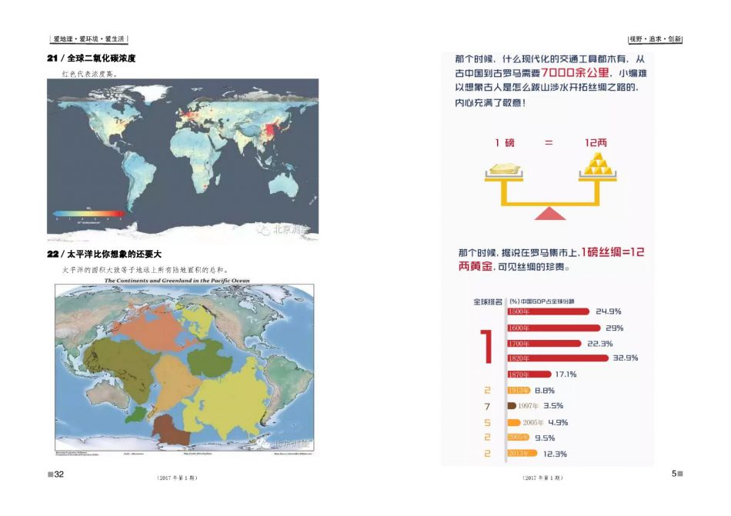
Task: Click the global carbon dioxide concentration world map
Action: coord(182,158)
